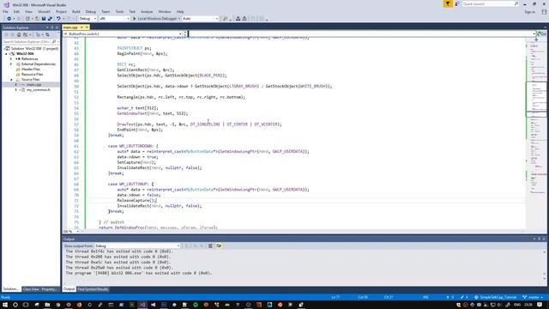Open Task View on the taskbar
The width and height of the screenshot is (549, 309).
26,305
